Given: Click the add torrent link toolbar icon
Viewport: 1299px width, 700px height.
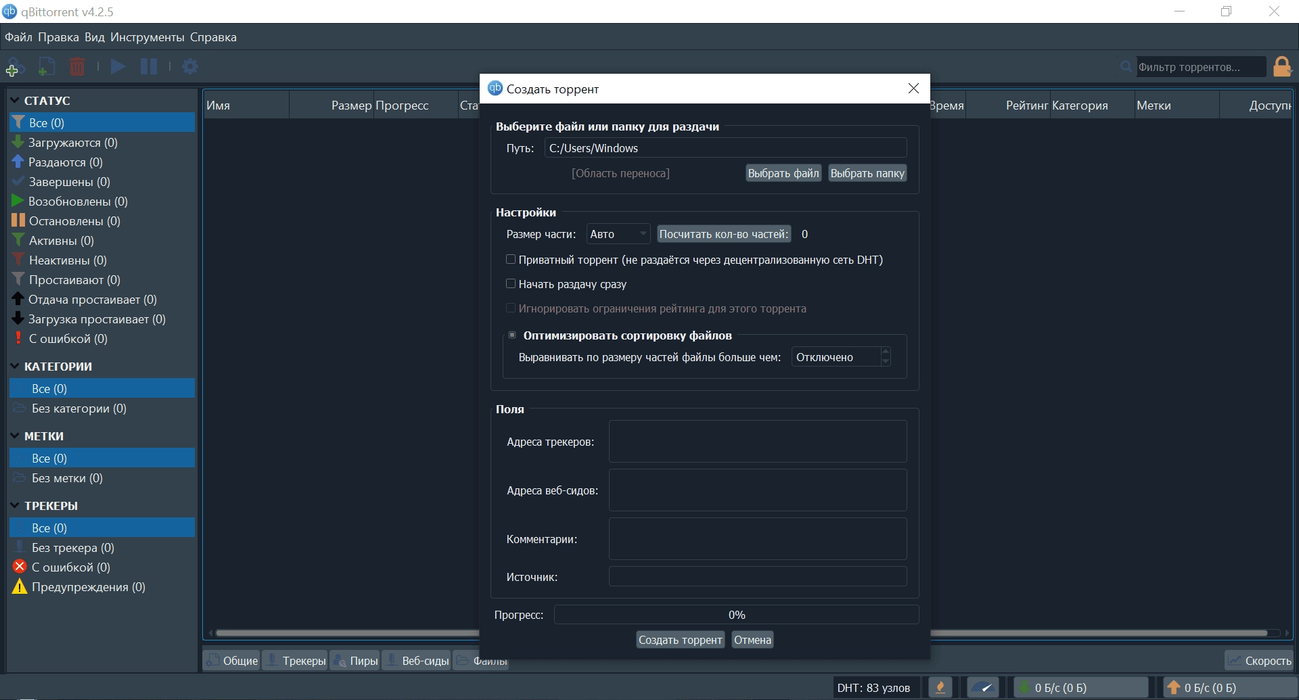Looking at the screenshot, I should (14, 67).
